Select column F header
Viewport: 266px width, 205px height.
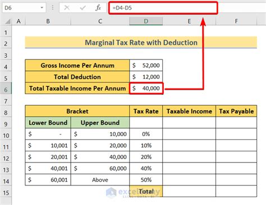tap(236, 21)
